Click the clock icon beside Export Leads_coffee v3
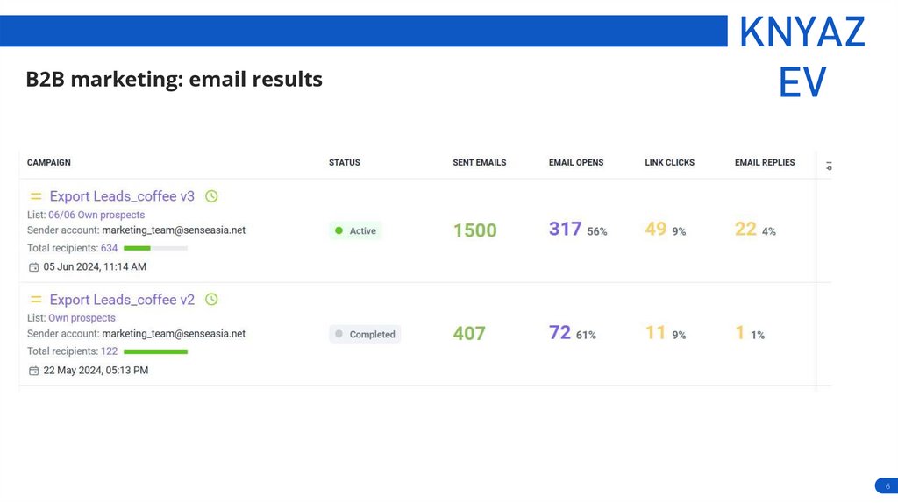The height and width of the screenshot is (503, 898). tap(211, 196)
